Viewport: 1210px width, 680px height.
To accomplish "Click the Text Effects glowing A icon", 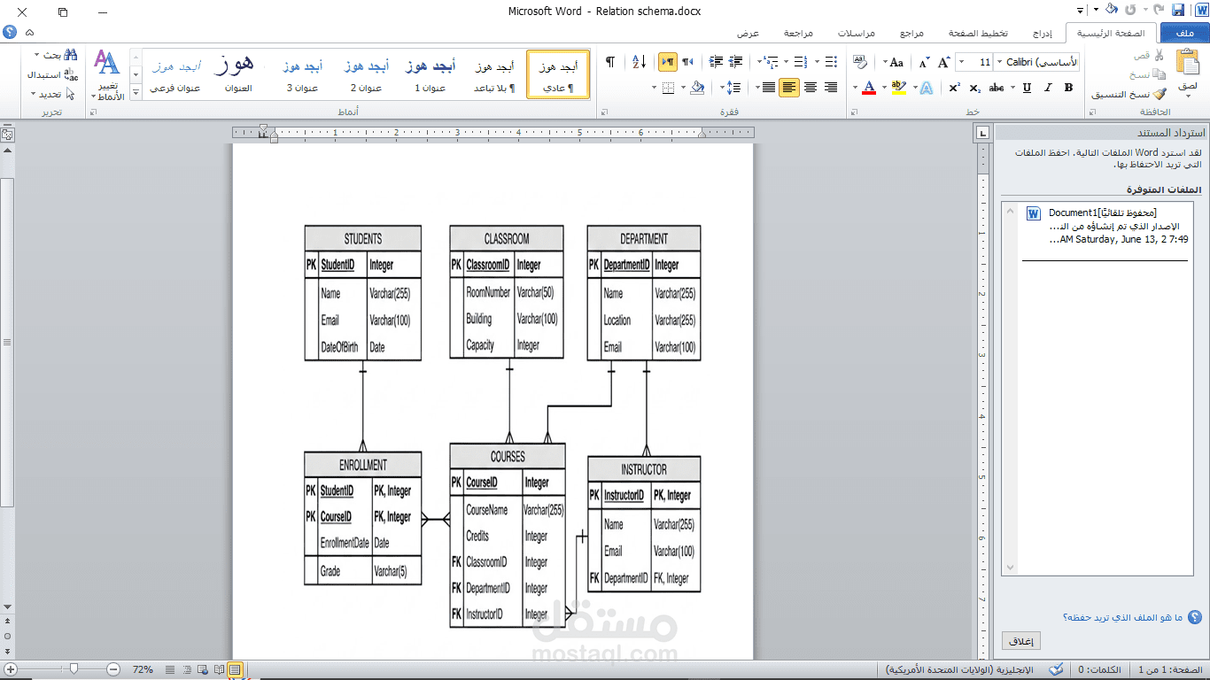I will pos(927,88).
